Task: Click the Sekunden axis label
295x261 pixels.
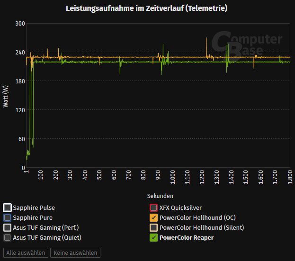Action: (x=160, y=196)
